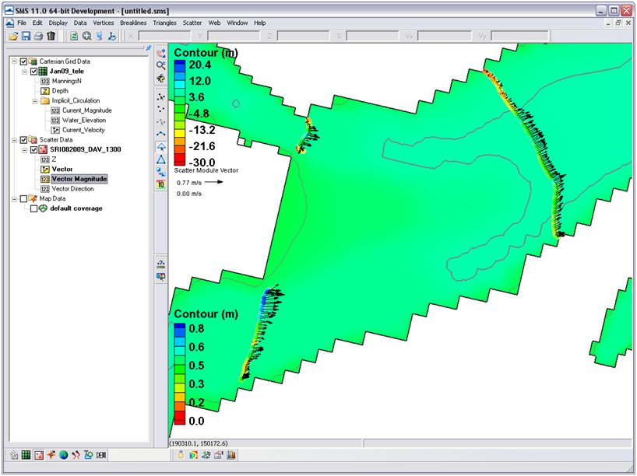Collapse the SRI082009_DAV_1300 scatter node
The height and width of the screenshot is (476, 637).
click(x=24, y=150)
